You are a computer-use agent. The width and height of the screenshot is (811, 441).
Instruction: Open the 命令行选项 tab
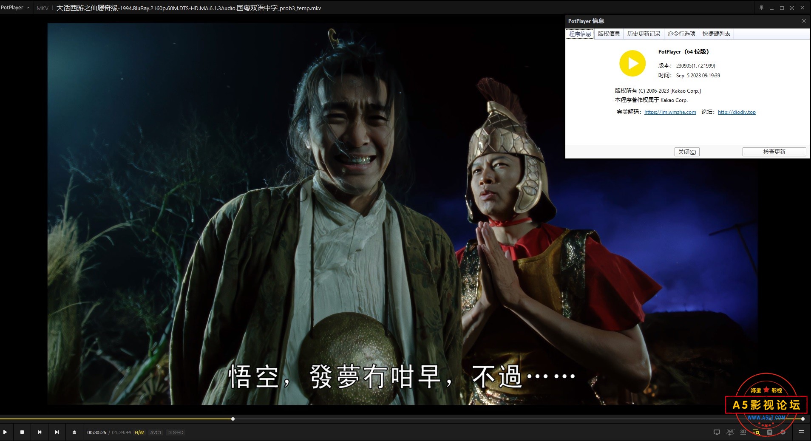[681, 34]
